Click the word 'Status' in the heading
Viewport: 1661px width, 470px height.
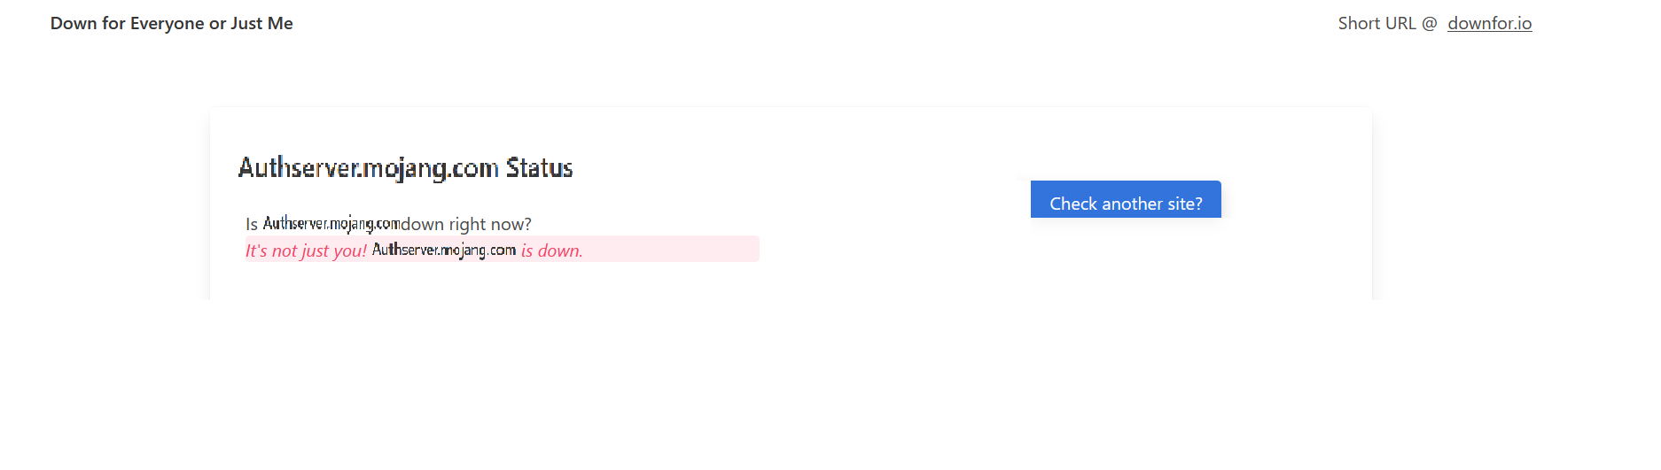click(539, 168)
